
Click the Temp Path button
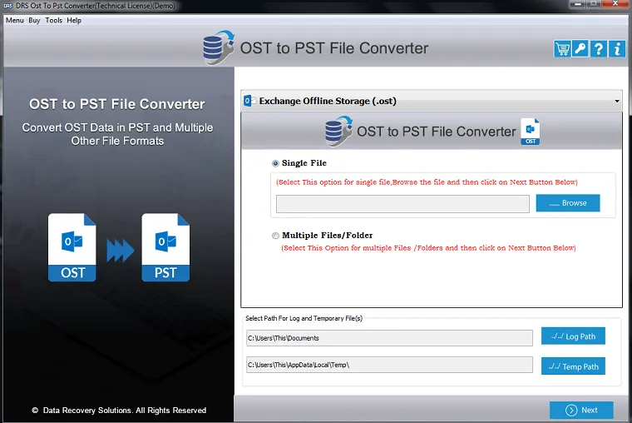pyautogui.click(x=573, y=366)
